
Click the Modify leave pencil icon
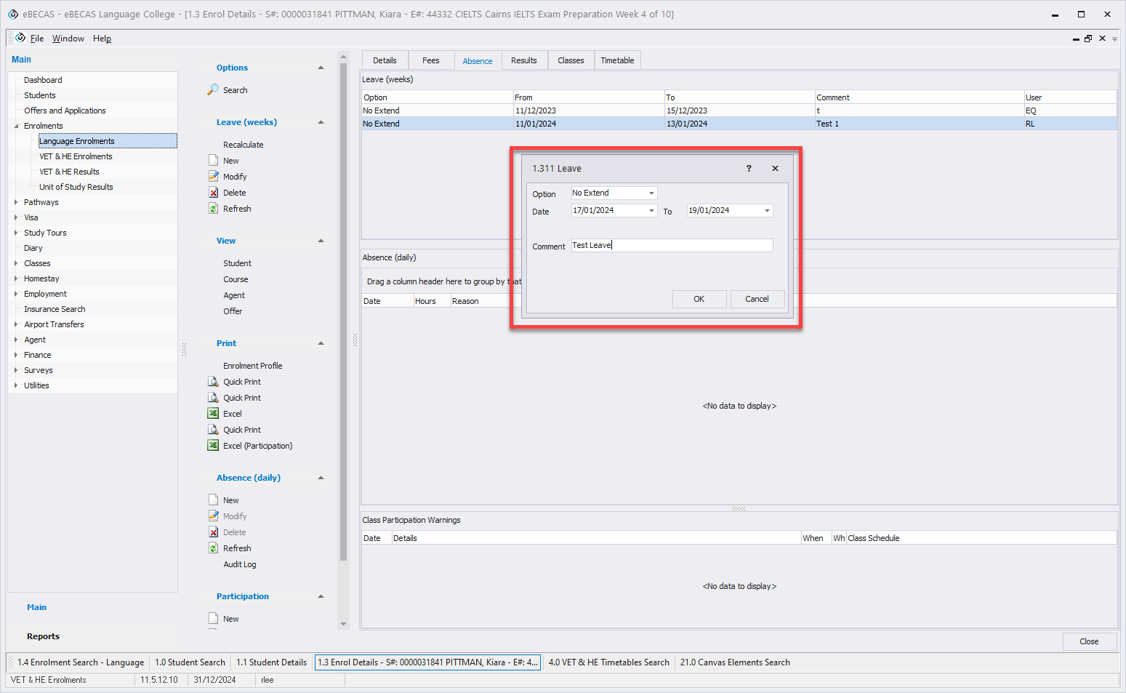coord(213,177)
